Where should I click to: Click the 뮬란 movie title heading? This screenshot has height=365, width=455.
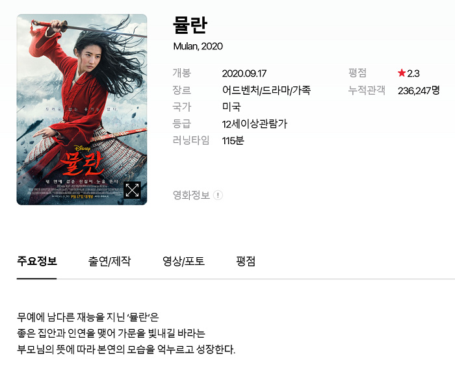tap(190, 25)
